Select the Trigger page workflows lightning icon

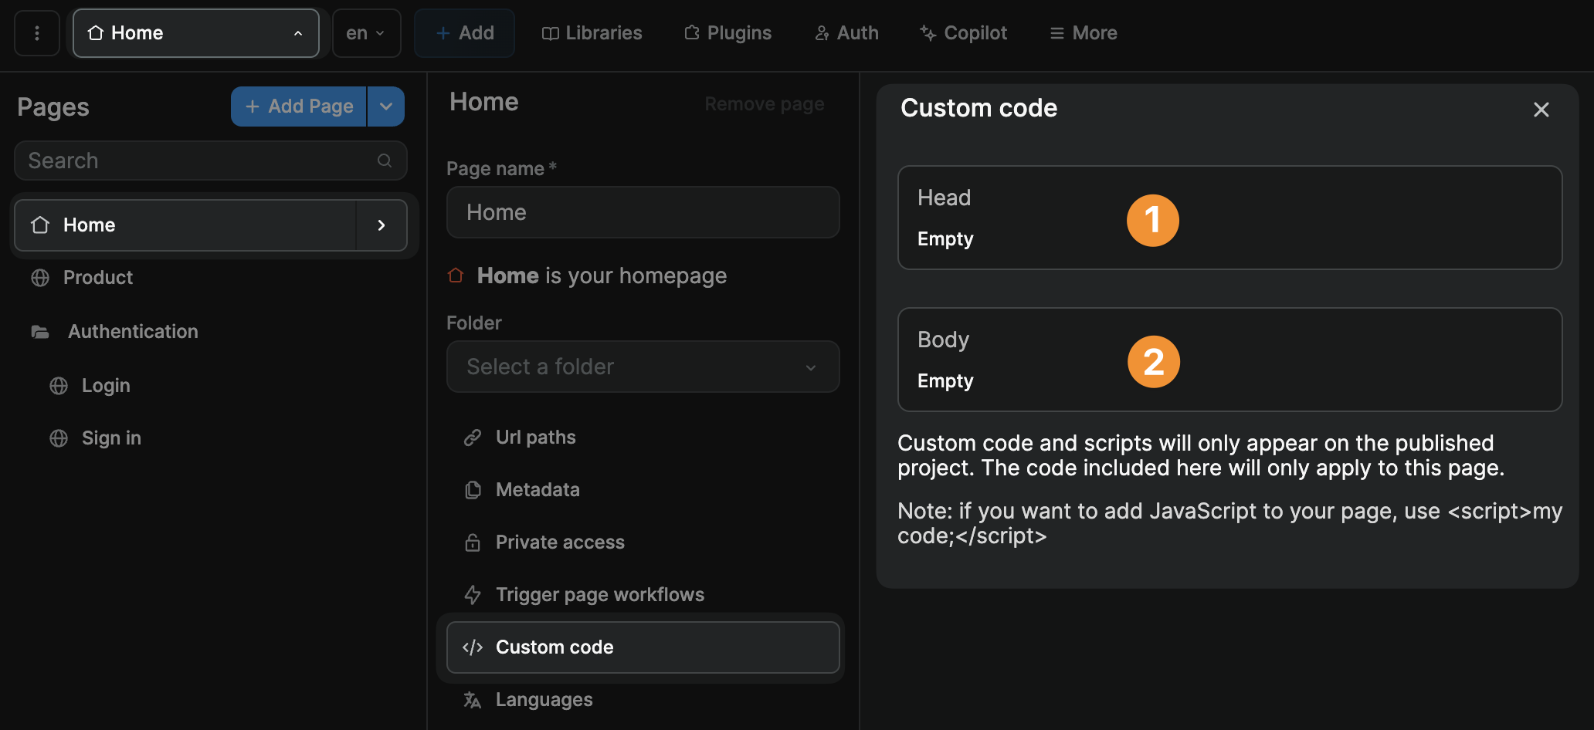pyautogui.click(x=473, y=594)
